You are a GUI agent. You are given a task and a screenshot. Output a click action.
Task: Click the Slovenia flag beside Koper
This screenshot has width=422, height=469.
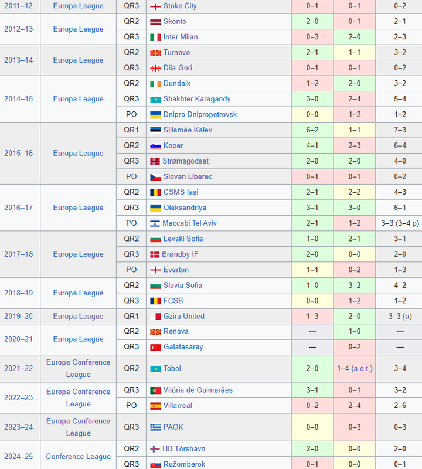pos(155,146)
